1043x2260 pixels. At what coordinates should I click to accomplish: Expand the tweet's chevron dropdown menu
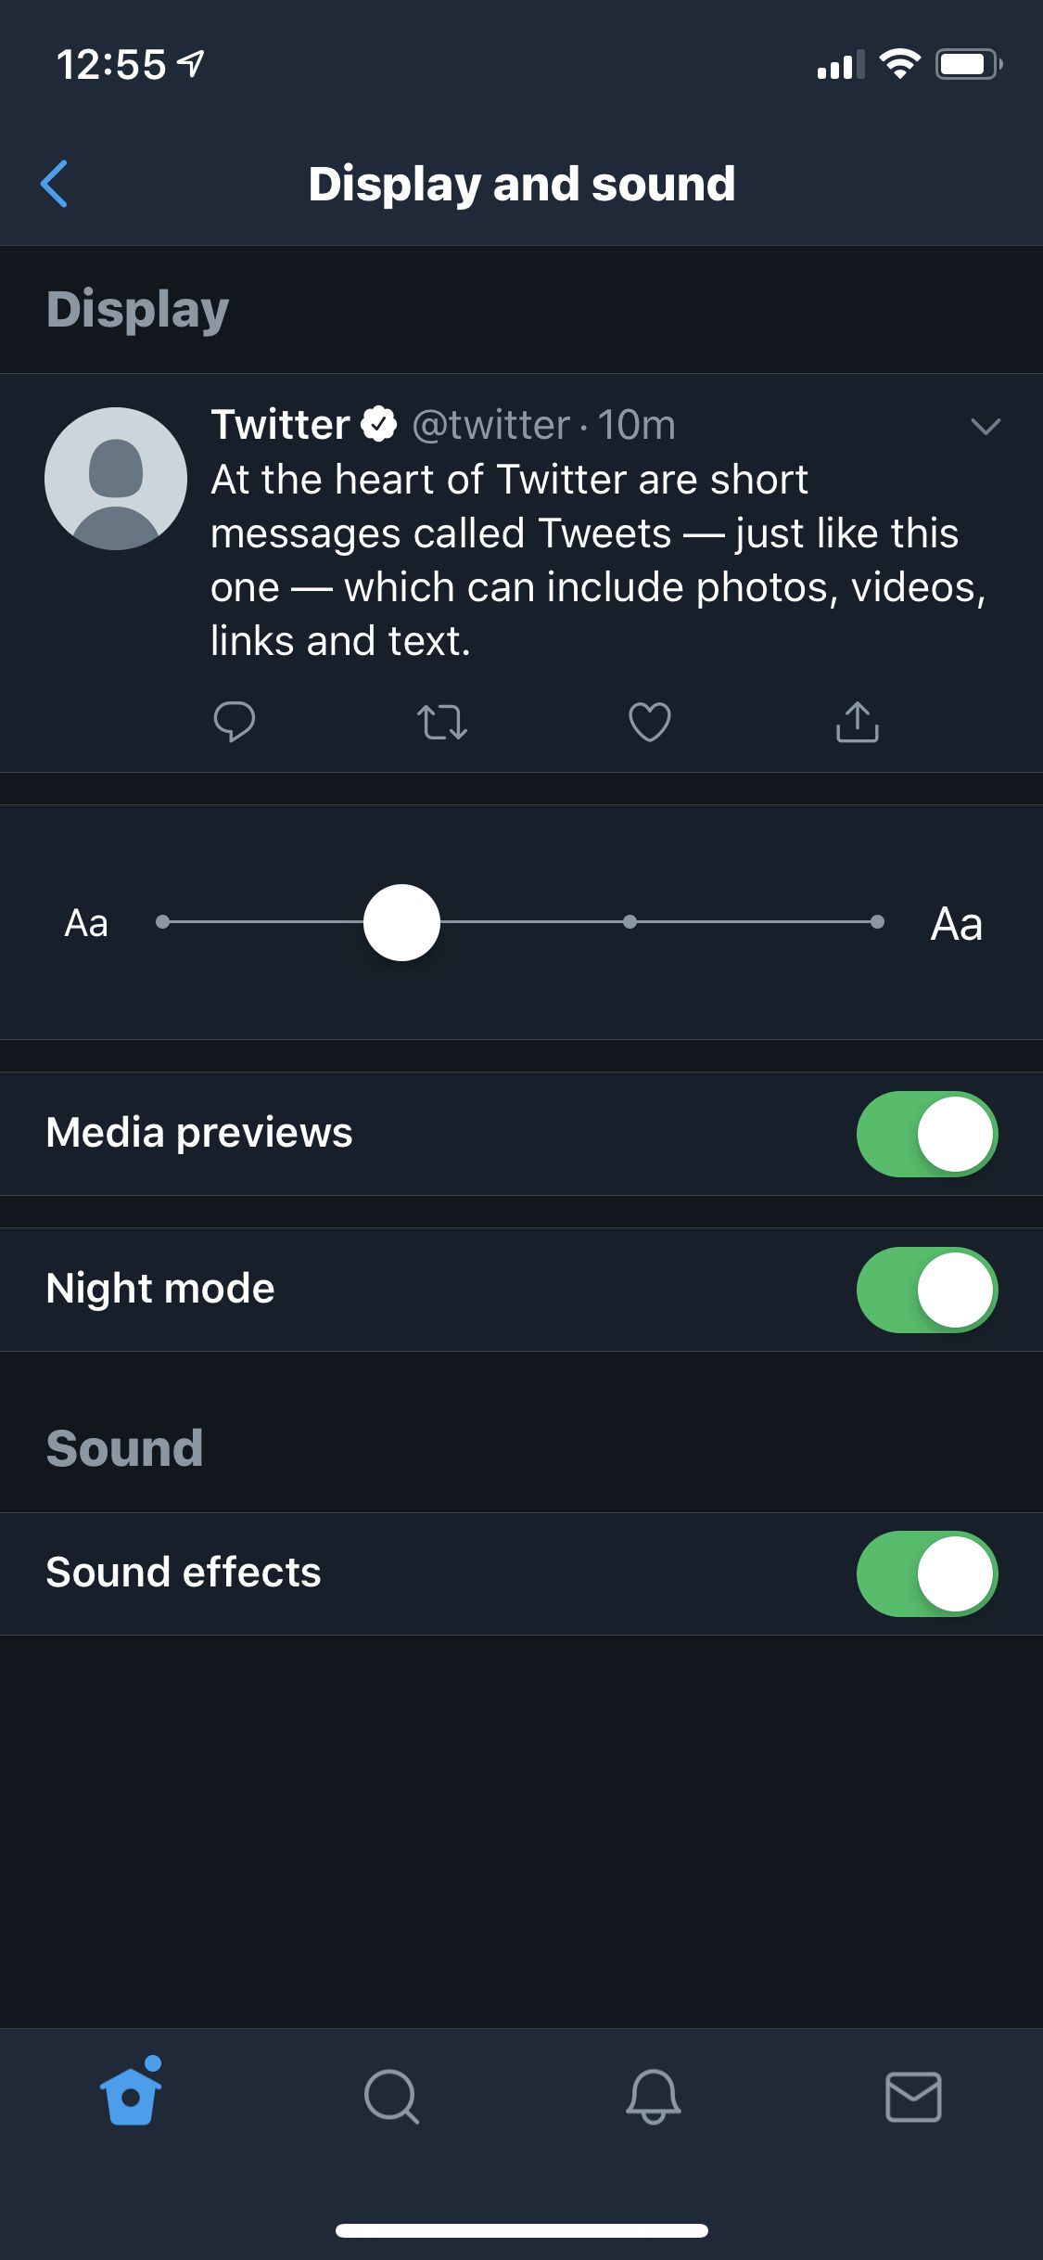point(985,426)
